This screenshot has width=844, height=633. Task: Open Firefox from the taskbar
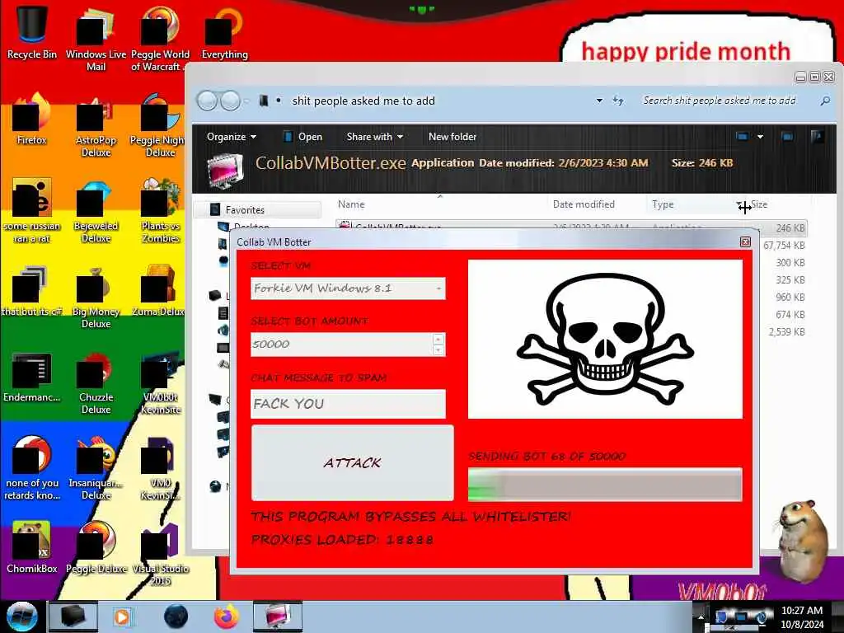226,617
